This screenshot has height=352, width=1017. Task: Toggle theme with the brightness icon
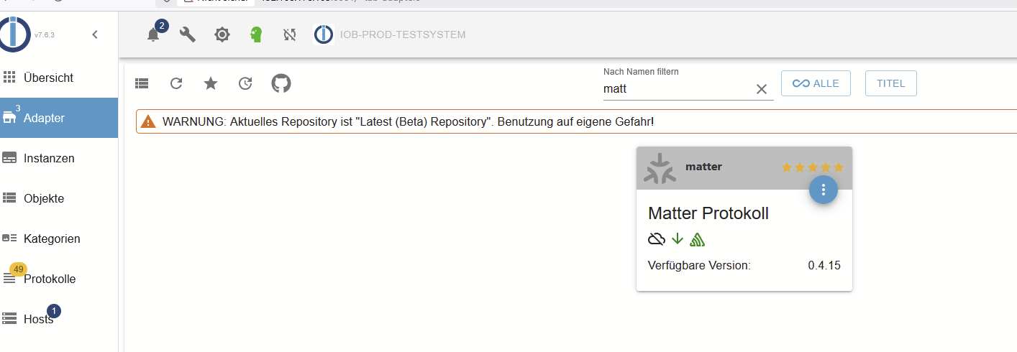(x=222, y=34)
